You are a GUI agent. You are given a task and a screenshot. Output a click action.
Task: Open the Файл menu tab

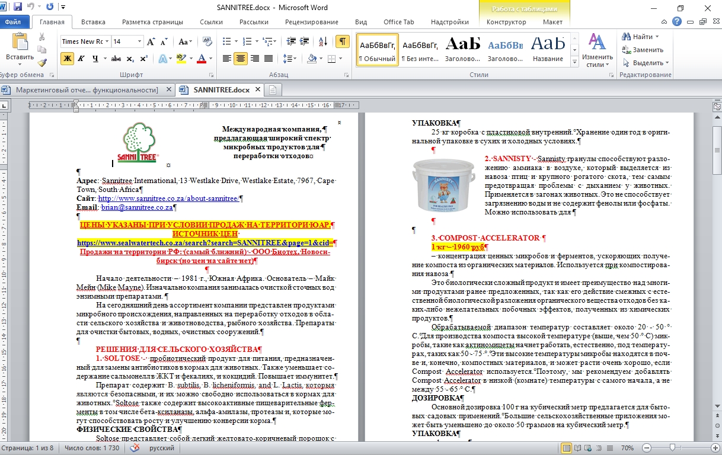tap(14, 22)
